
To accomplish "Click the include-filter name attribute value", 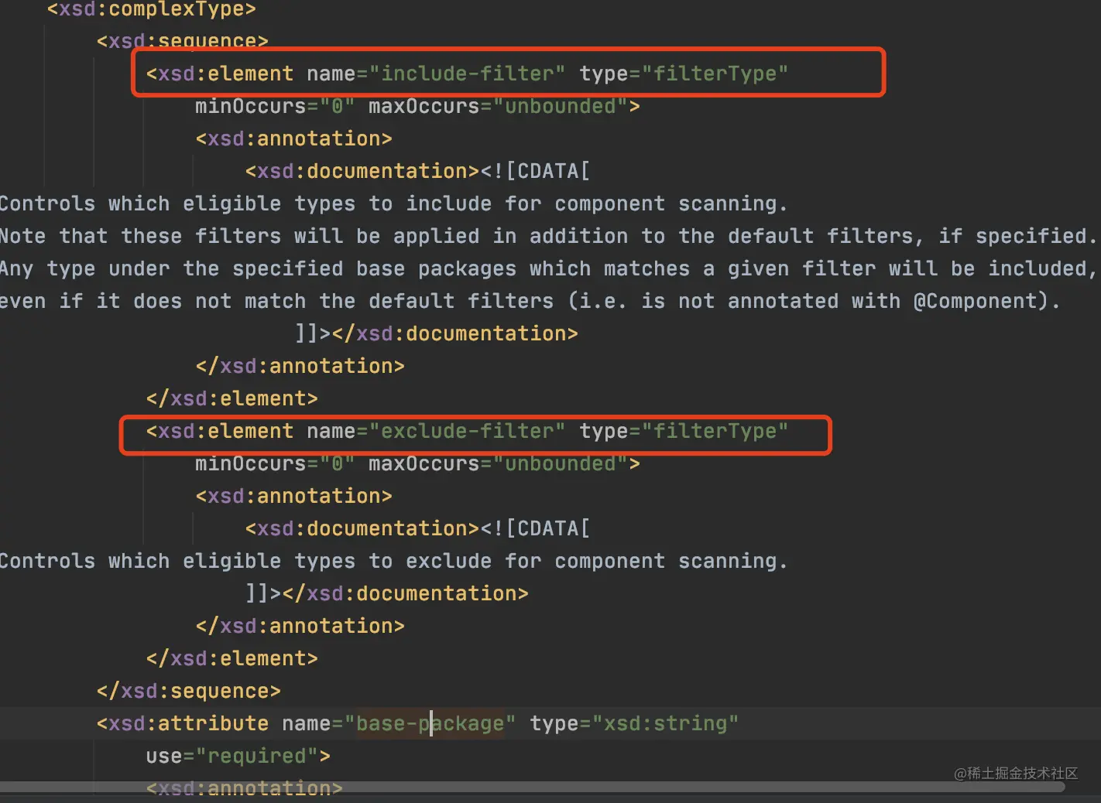I will click(467, 73).
